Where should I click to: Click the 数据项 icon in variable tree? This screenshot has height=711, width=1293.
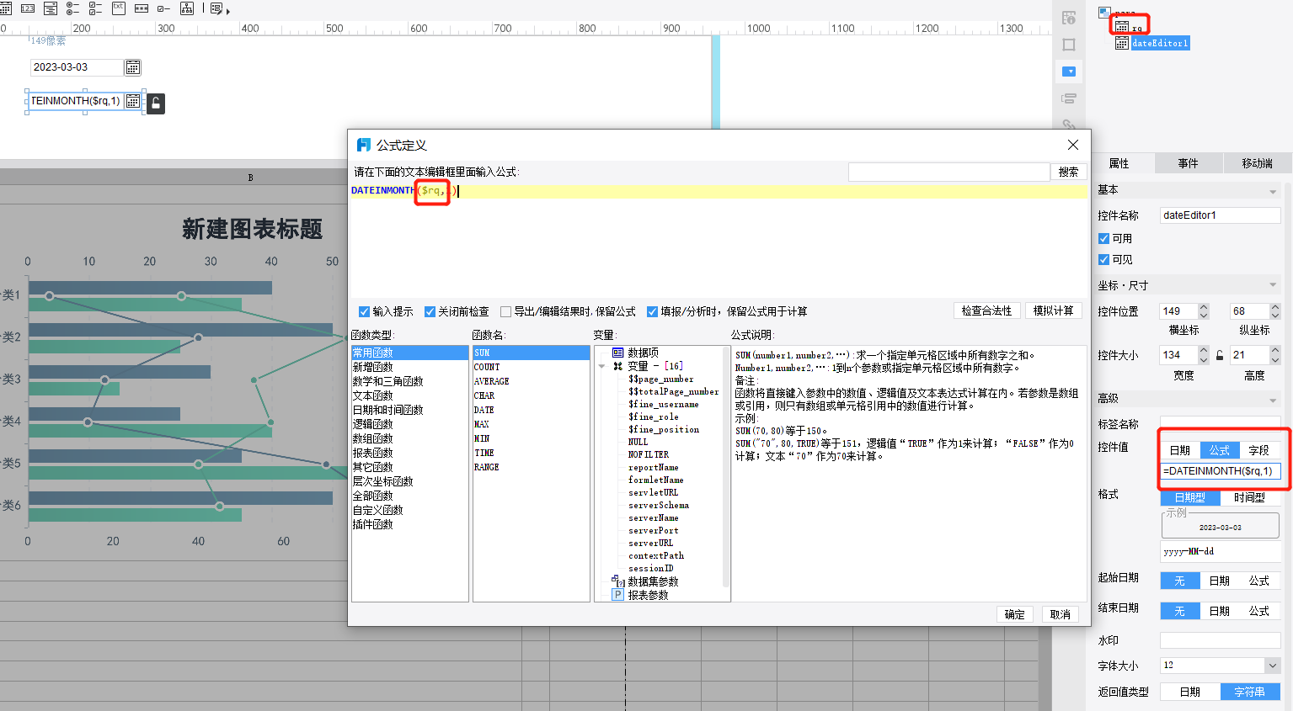coord(617,353)
